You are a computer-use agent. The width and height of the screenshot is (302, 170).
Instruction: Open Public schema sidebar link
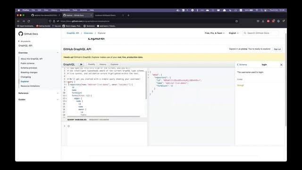[x=27, y=63]
